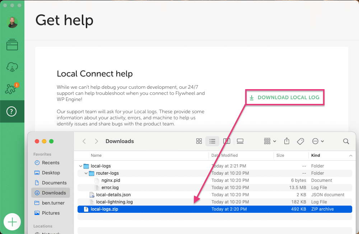Switch Finder to list view
Screen dimensions: 359x234
click(x=212, y=141)
